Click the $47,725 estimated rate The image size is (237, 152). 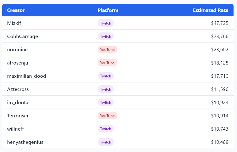tap(219, 23)
